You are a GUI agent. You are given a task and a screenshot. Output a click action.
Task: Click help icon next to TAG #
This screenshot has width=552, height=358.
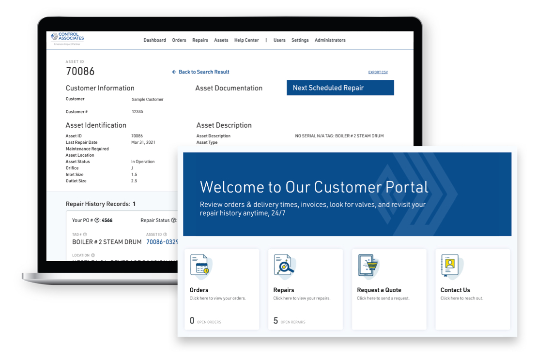coord(85,235)
